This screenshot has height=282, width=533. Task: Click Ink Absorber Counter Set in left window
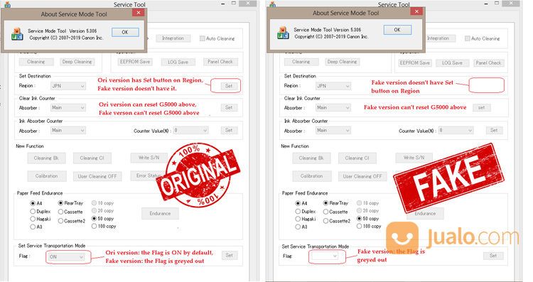click(x=229, y=131)
